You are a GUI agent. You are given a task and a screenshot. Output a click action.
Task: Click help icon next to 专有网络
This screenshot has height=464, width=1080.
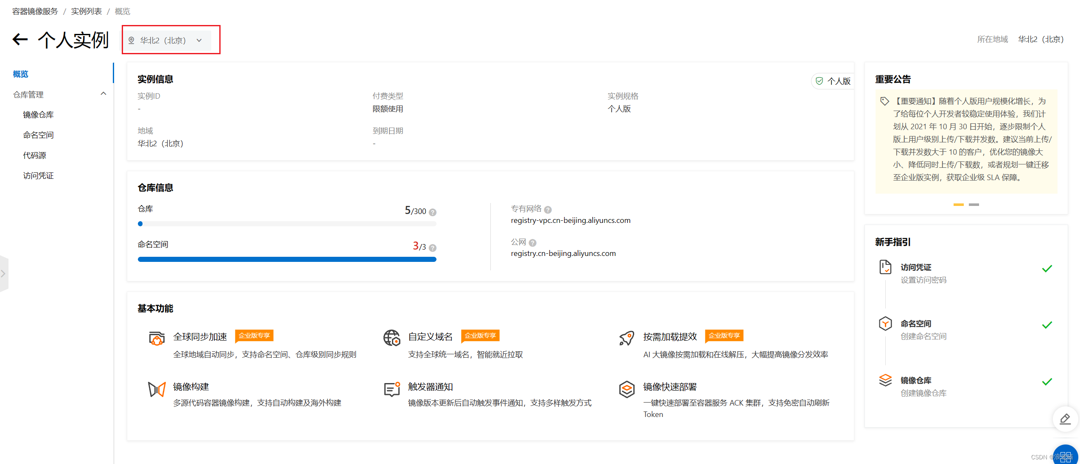pyautogui.click(x=548, y=210)
